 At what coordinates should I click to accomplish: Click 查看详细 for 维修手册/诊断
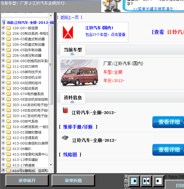click(168, 122)
